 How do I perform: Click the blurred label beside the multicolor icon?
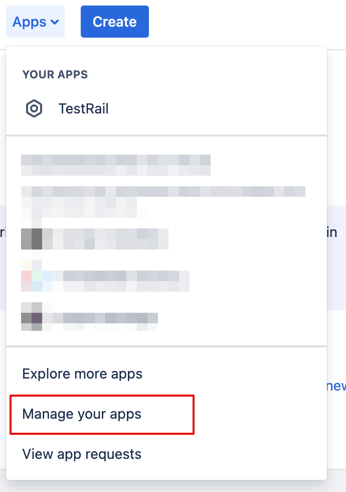121,281
